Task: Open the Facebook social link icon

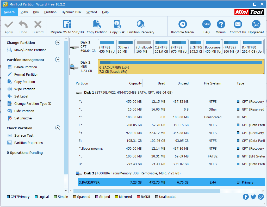Action: (x=246, y=197)
